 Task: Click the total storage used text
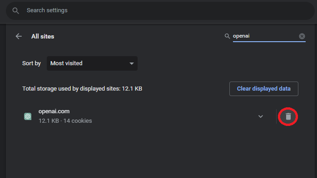(x=82, y=89)
